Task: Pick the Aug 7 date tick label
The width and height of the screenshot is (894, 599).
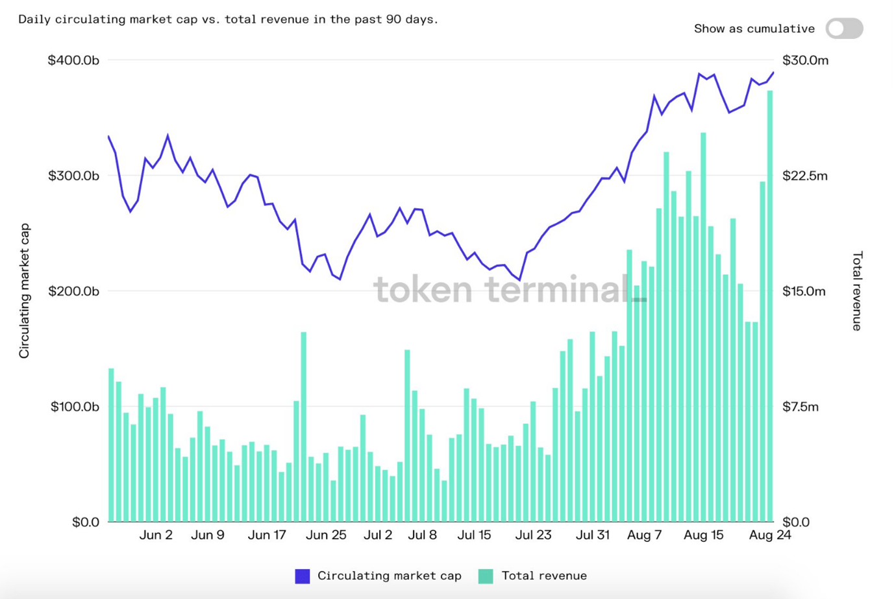Action: [x=644, y=535]
